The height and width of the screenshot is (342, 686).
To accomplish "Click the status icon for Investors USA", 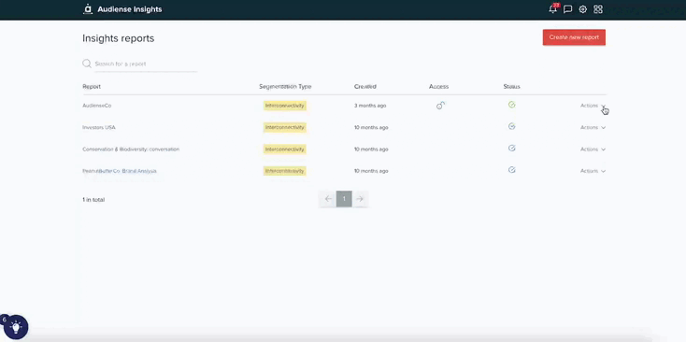I will click(512, 126).
